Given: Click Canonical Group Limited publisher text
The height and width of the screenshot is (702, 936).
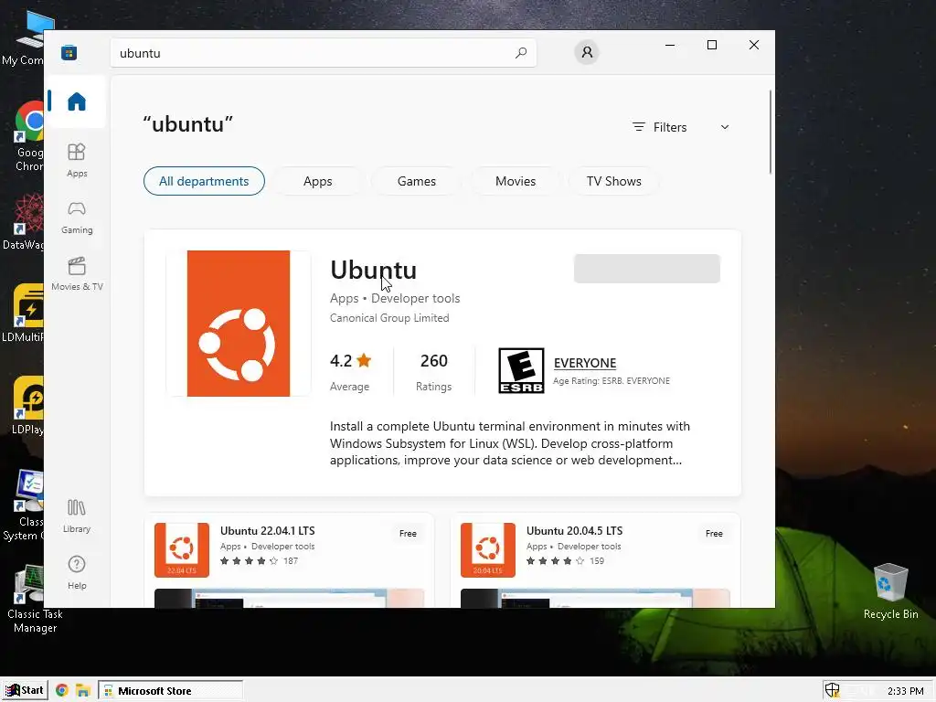Looking at the screenshot, I should (389, 318).
